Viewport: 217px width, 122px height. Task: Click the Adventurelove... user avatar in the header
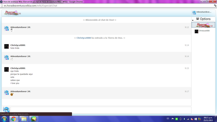click(x=194, y=13)
